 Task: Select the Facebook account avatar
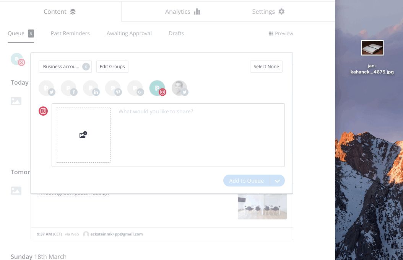pos(69,88)
